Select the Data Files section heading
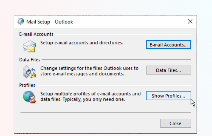Screen dimensions: 212x136 (30, 60)
